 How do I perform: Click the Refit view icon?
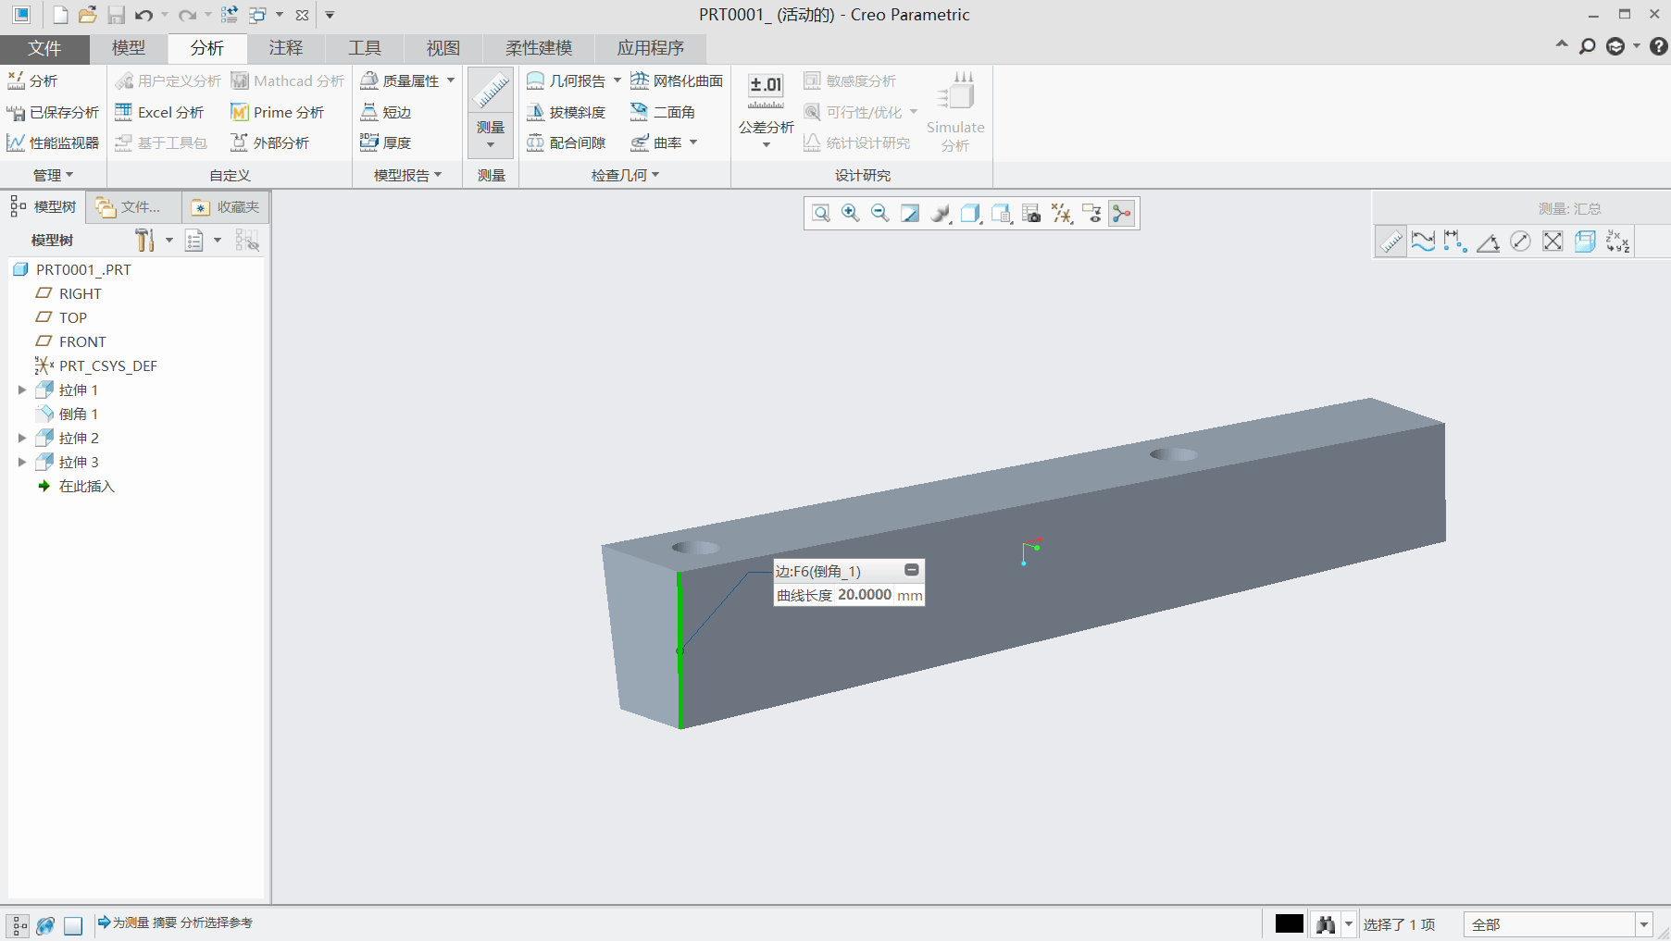pyautogui.click(x=820, y=214)
